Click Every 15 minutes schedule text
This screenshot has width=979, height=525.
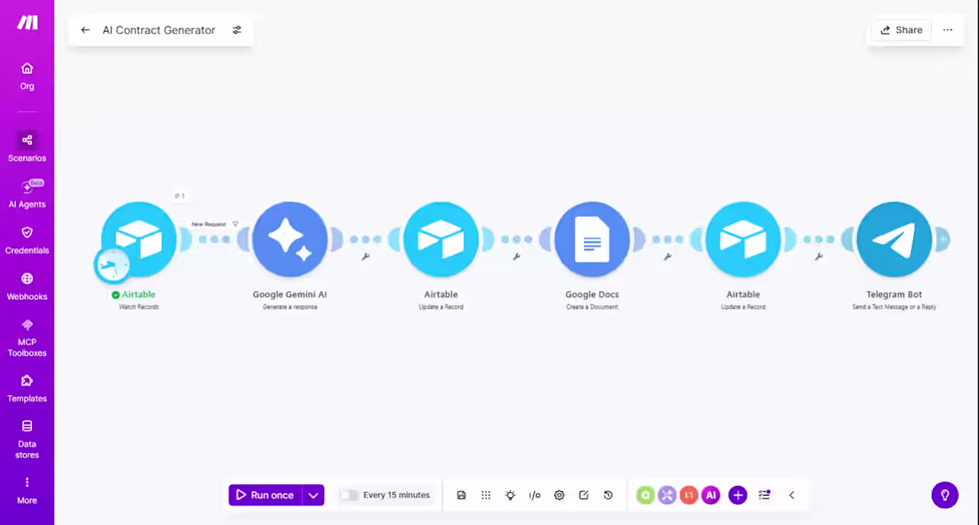[396, 495]
